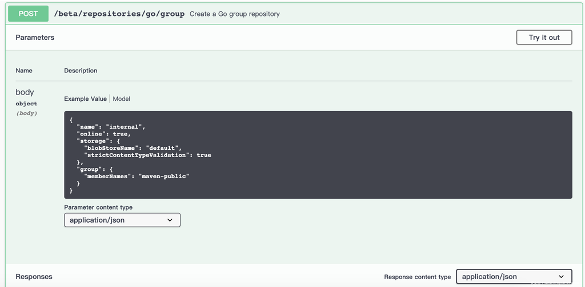This screenshot has width=585, height=287.
Task: Open the Parameter content type dropdown
Action: coord(122,220)
